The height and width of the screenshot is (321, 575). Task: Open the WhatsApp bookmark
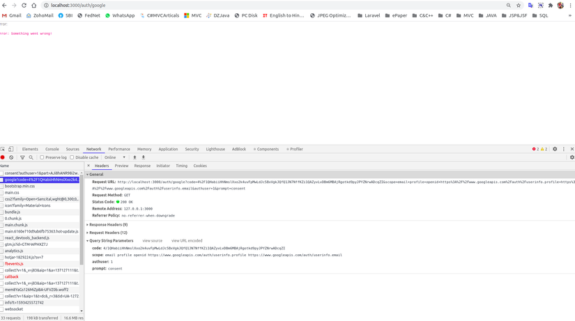tap(120, 15)
